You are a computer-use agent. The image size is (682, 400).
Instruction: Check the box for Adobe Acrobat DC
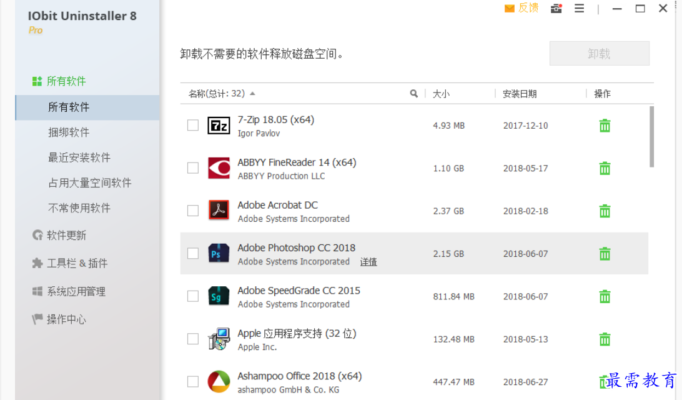click(x=193, y=211)
